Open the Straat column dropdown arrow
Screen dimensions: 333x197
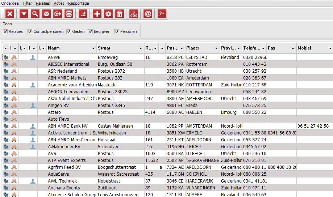pos(141,48)
